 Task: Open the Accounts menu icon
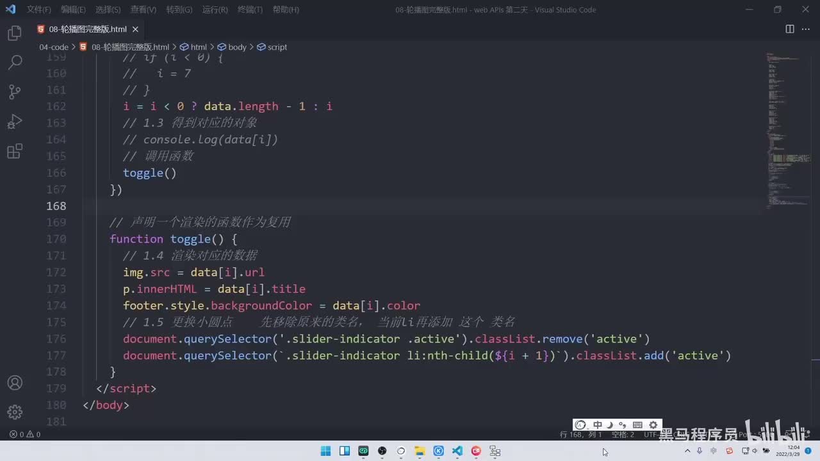15,383
